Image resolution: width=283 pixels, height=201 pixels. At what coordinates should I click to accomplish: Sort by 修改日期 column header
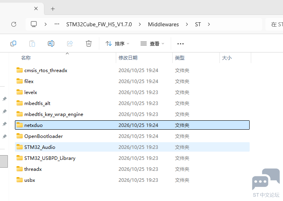pyautogui.click(x=128, y=58)
